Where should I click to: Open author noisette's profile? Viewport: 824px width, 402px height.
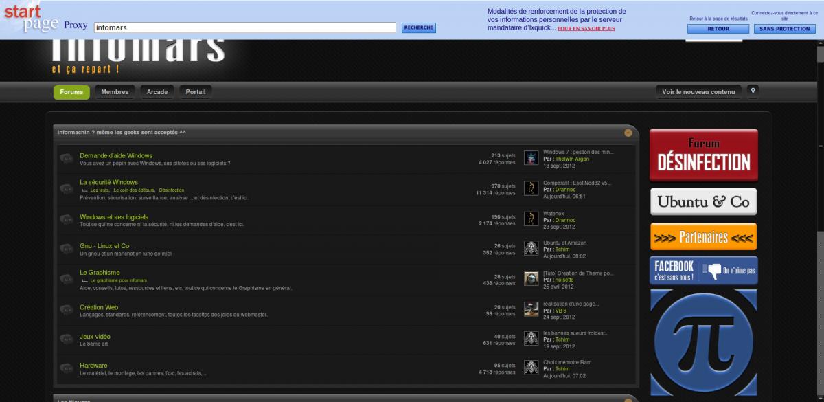tap(564, 280)
